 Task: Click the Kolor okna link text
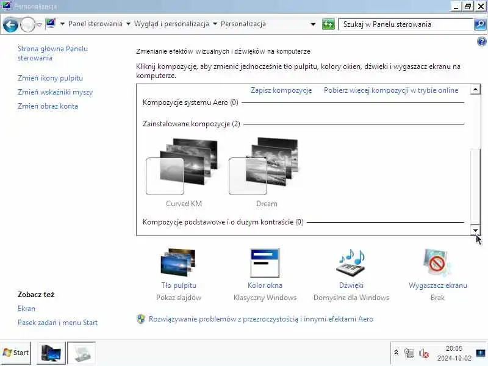point(265,285)
